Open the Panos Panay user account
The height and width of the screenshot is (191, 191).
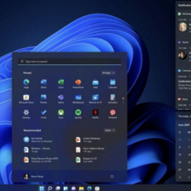click(x=33, y=176)
